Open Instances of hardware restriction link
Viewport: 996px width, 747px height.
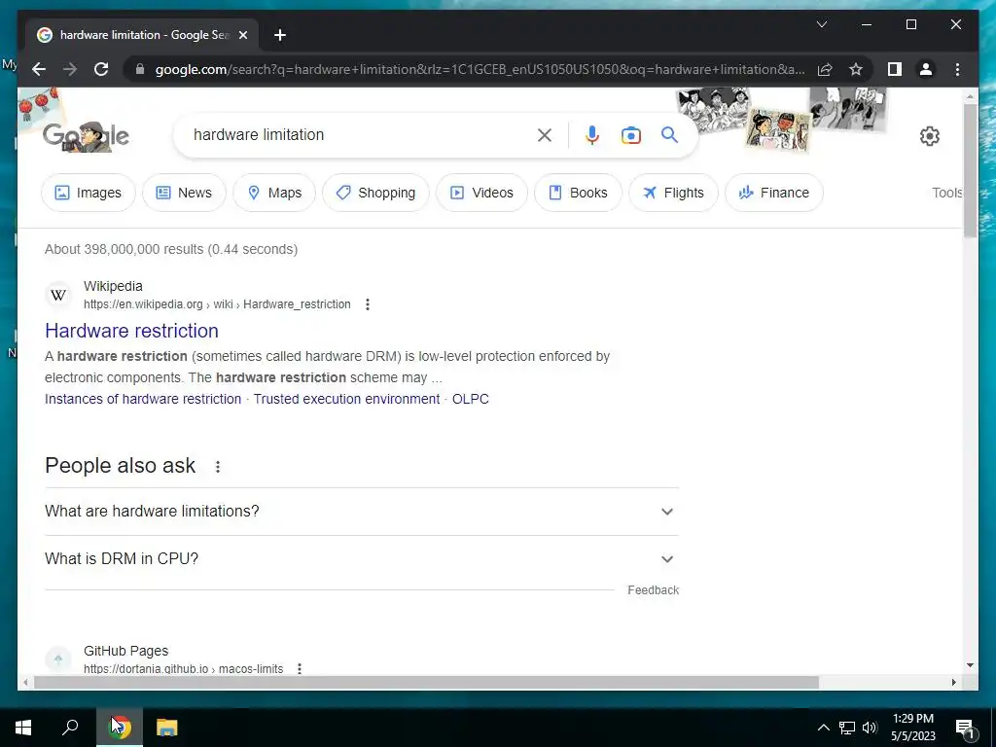143,399
